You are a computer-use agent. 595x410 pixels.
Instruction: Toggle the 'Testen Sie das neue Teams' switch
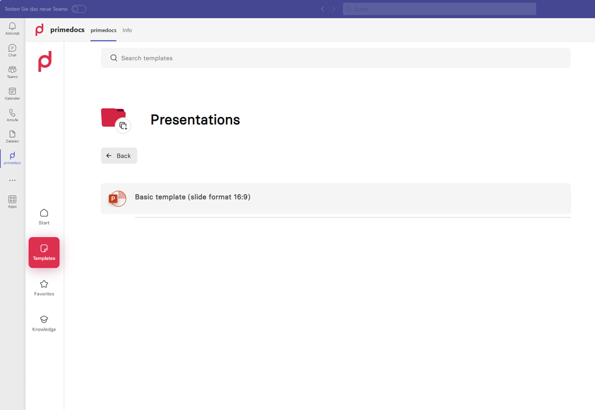(78, 8)
